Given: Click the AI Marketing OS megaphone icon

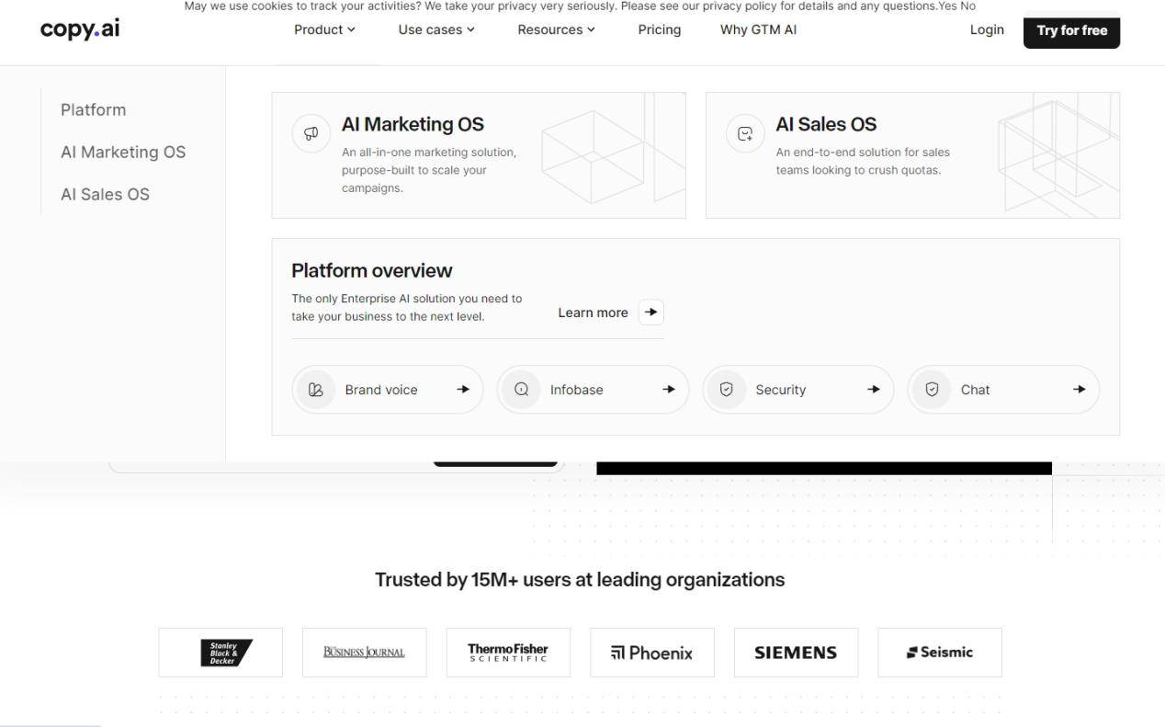Looking at the screenshot, I should pyautogui.click(x=311, y=133).
